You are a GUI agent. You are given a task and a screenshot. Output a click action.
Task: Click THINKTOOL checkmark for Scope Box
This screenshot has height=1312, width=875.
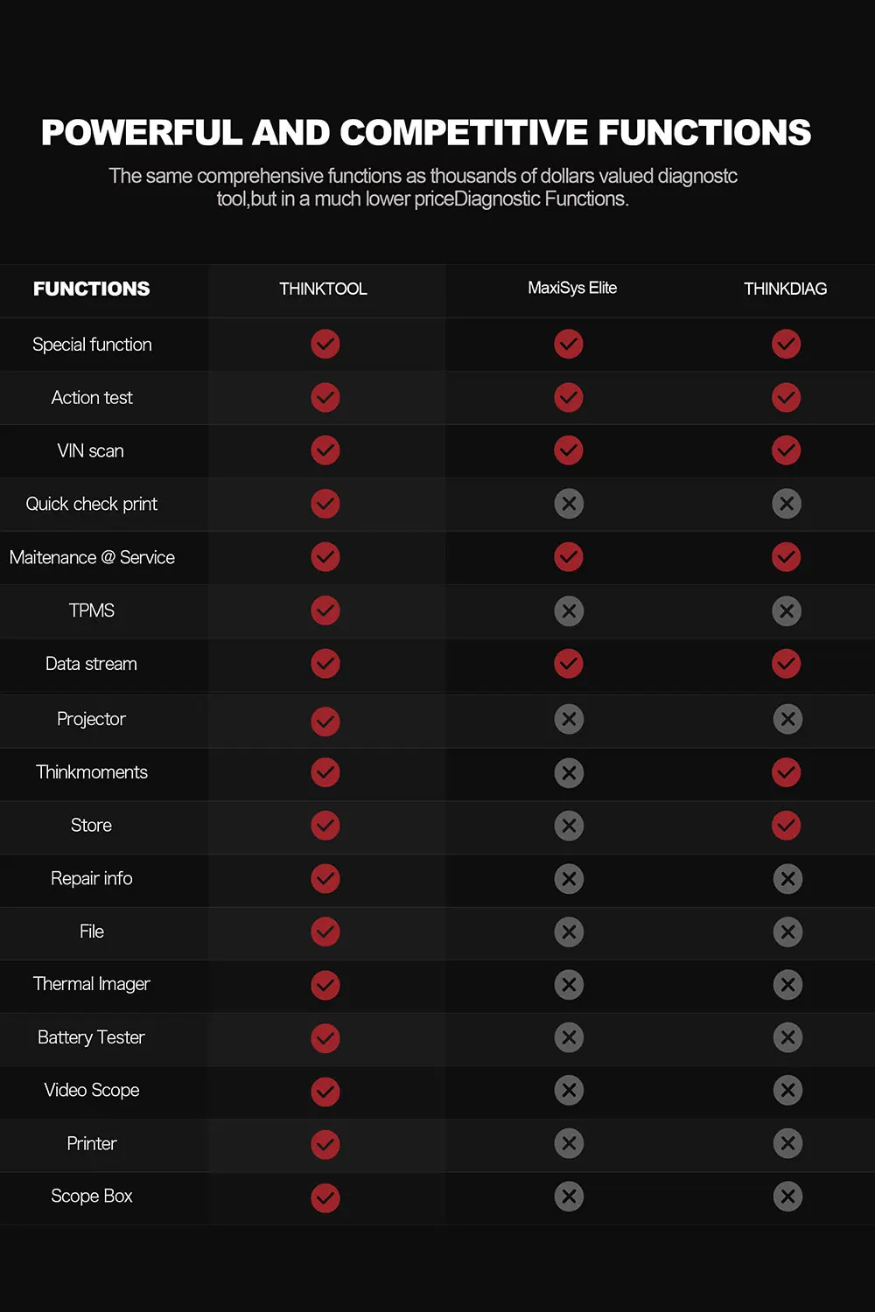pos(325,1197)
